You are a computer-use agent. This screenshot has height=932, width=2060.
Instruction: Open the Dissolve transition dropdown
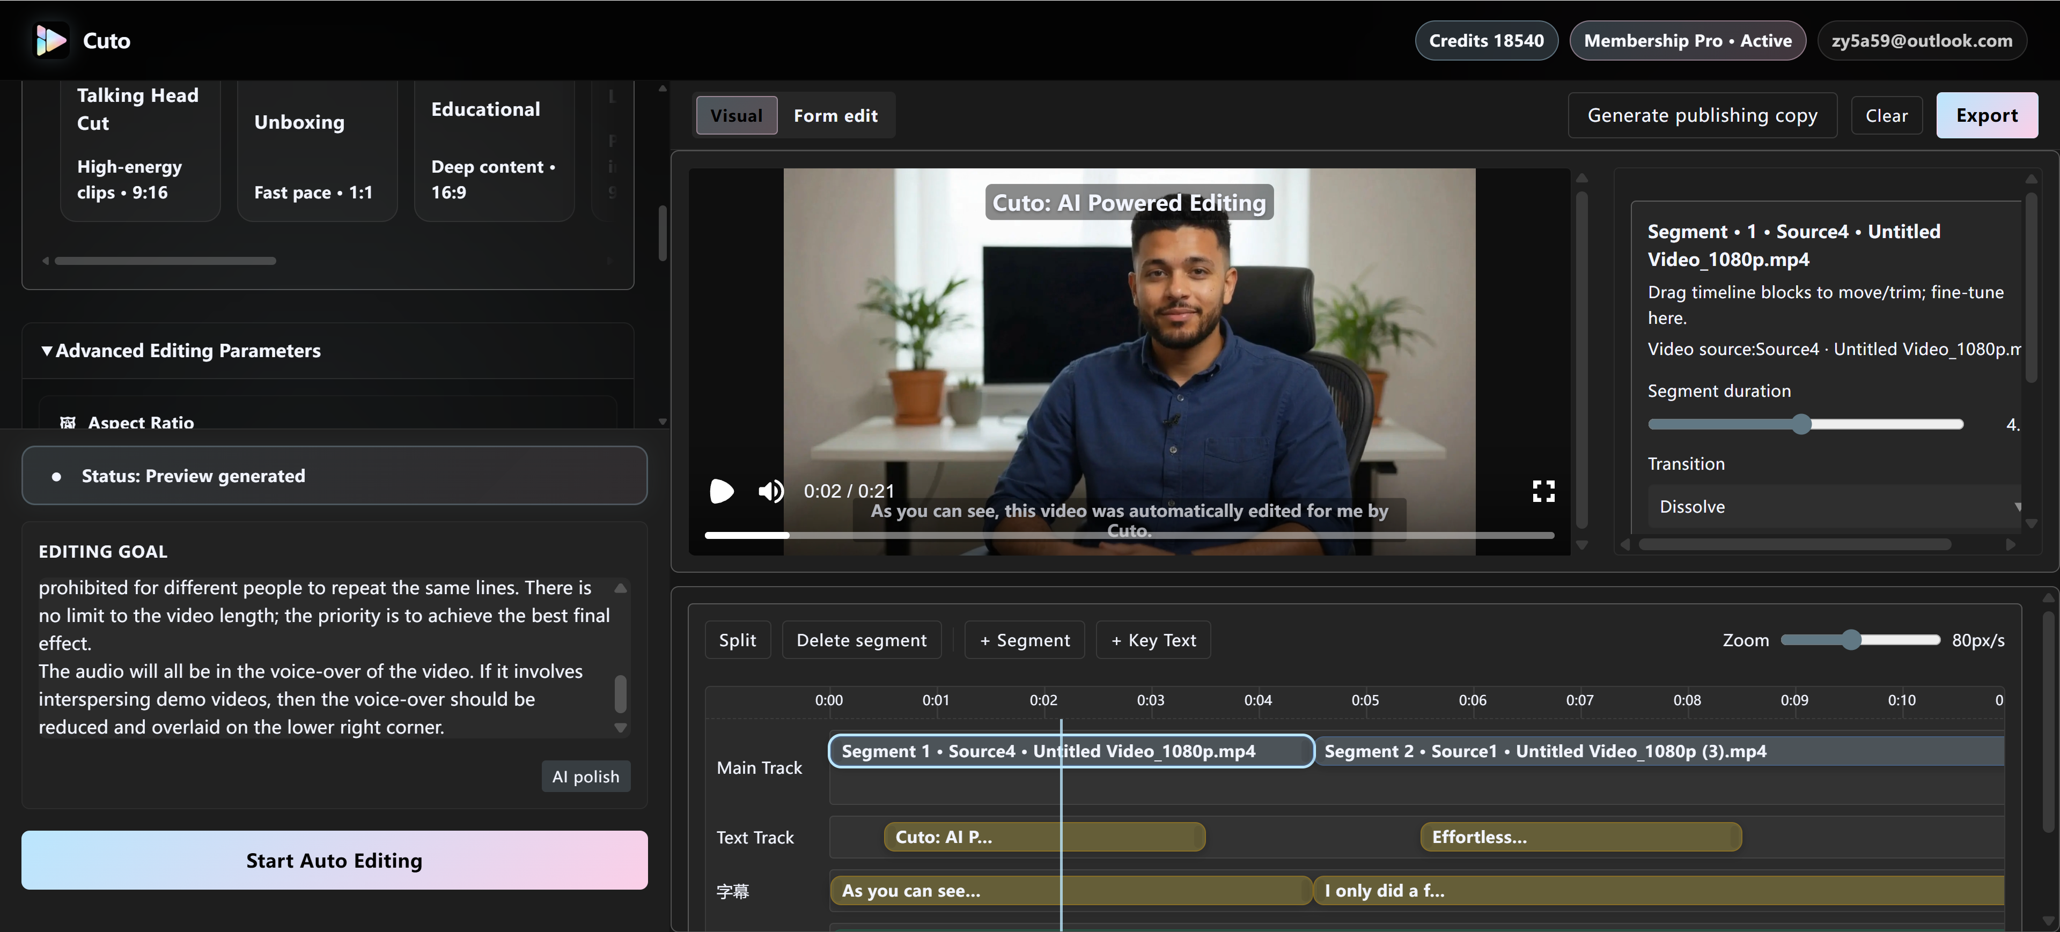click(1835, 507)
